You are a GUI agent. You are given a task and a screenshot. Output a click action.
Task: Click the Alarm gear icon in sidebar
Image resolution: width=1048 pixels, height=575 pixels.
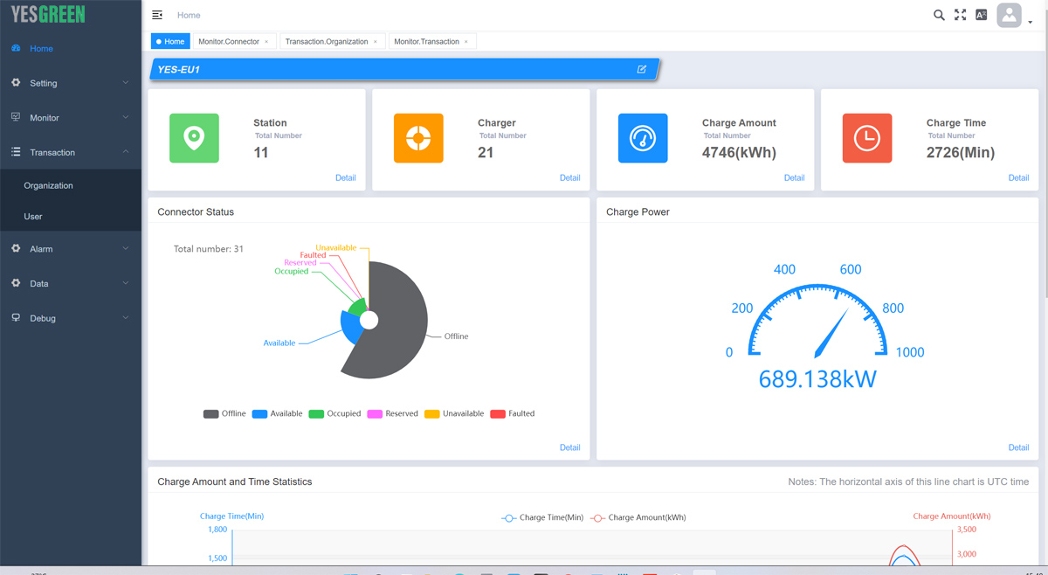coord(16,249)
